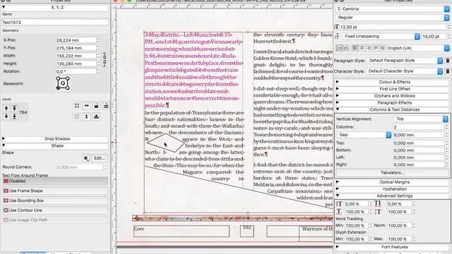
Task: Toggle printing/export for the item
Action: pos(96,116)
